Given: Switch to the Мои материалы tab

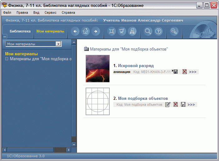Looking at the screenshot, I should tap(50, 31).
